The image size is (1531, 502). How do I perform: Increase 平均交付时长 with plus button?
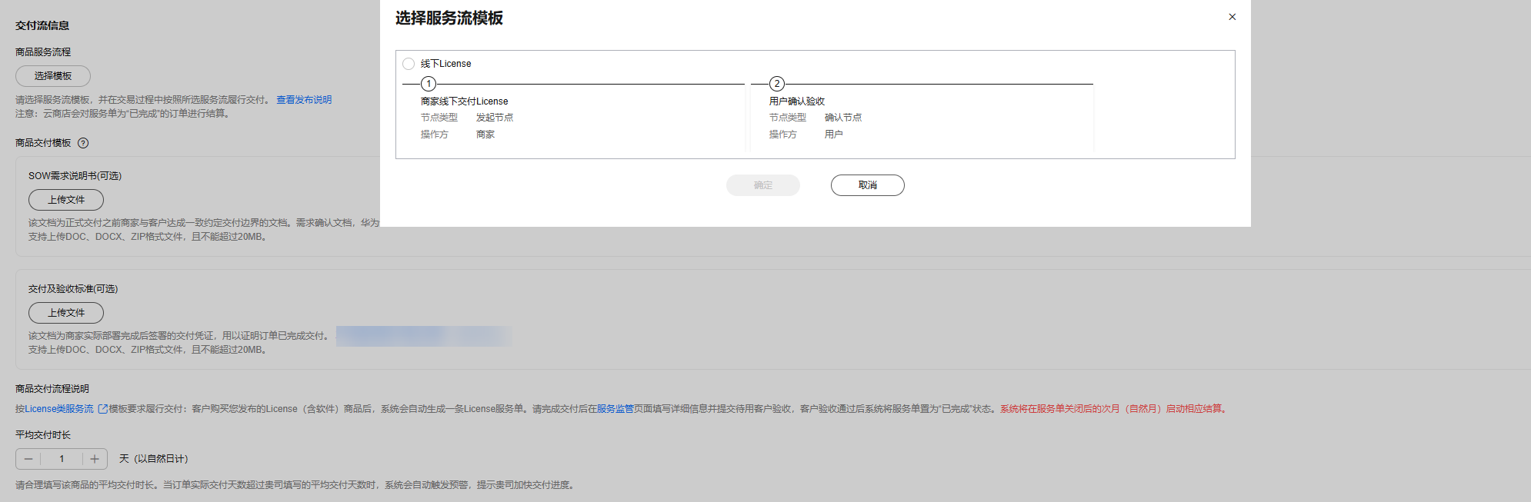point(95,459)
